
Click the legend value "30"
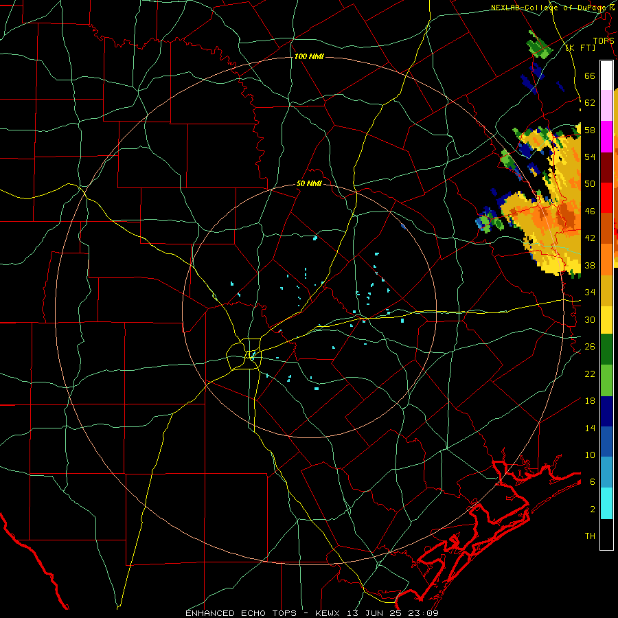pos(590,319)
